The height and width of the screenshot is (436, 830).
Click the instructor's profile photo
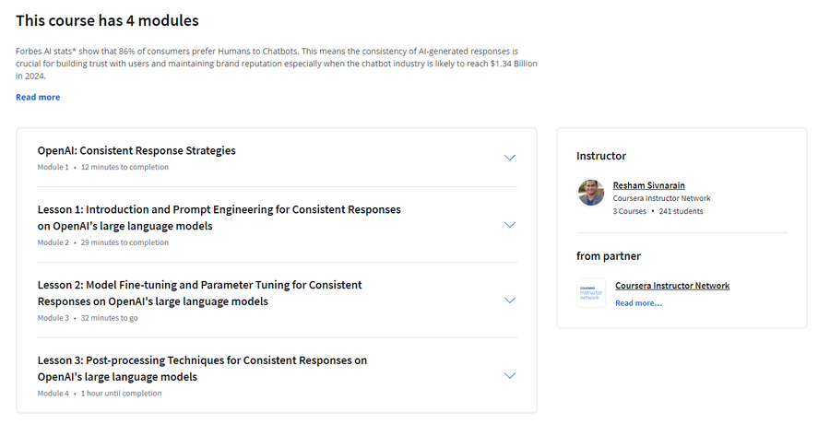click(x=591, y=192)
